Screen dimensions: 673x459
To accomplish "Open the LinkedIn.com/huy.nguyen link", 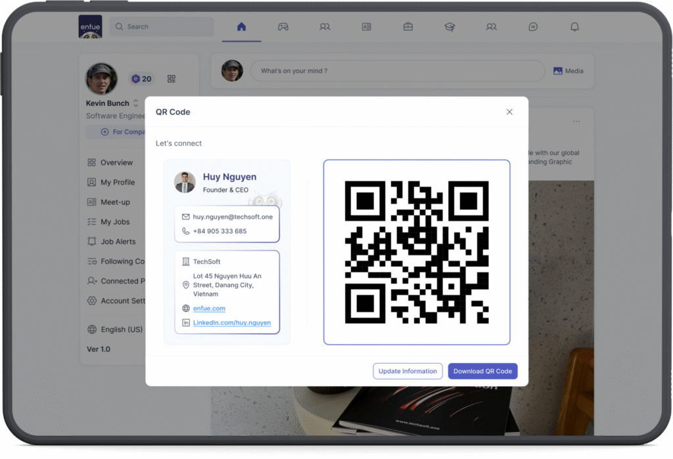I will click(x=232, y=322).
